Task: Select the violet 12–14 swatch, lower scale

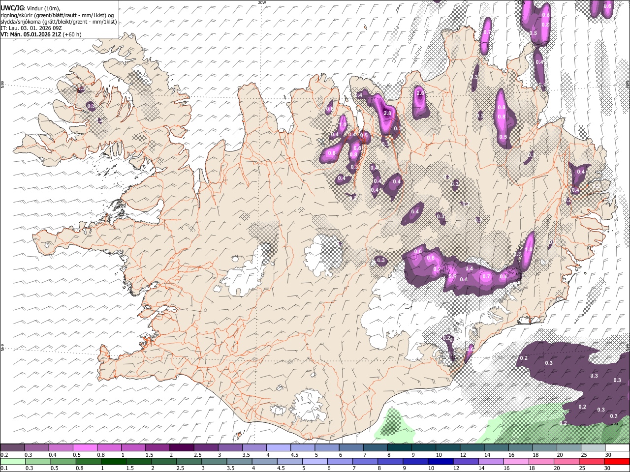Action: 466,461
